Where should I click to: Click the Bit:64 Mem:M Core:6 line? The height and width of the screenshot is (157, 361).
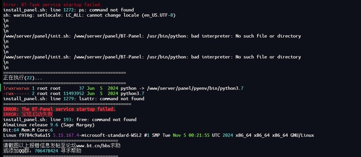[x=28, y=130]
